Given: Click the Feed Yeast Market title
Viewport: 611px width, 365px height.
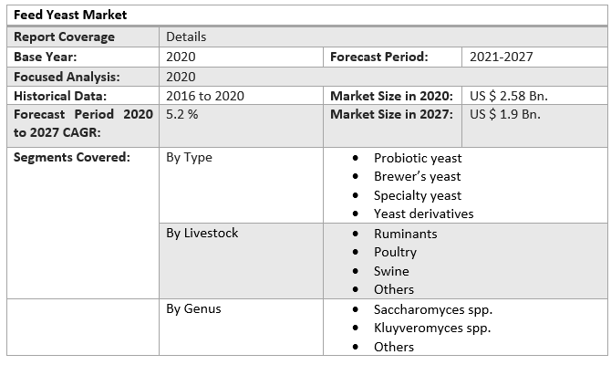Looking at the screenshot, I should [x=70, y=15].
